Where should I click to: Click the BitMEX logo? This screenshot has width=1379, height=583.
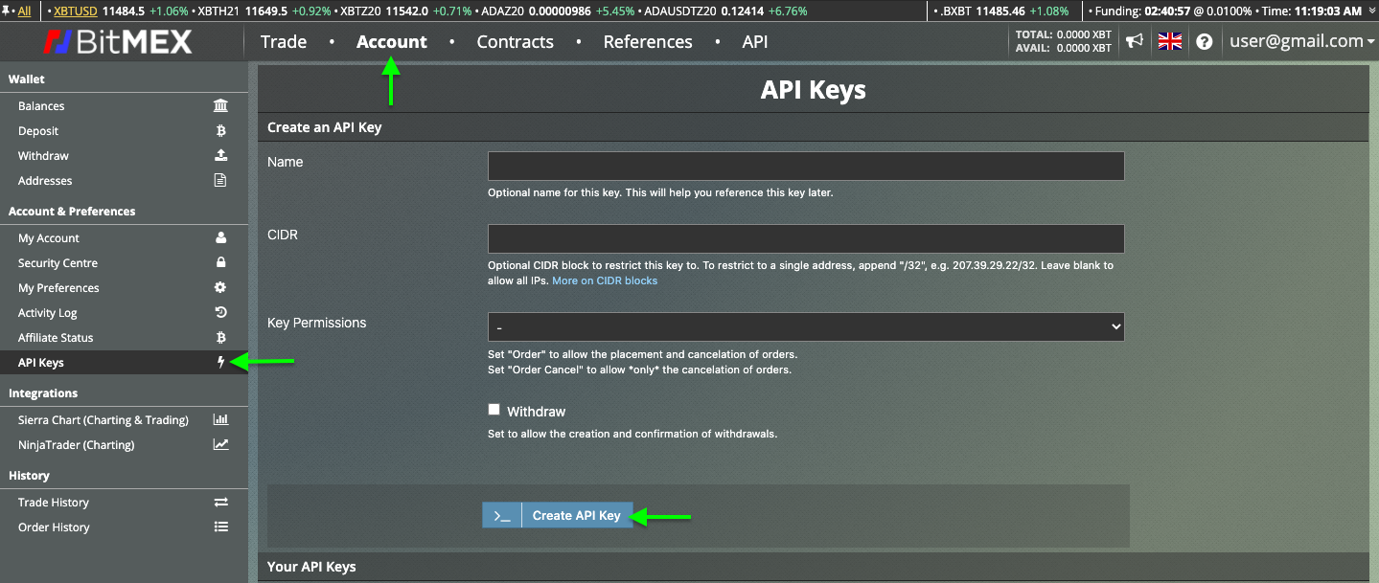tap(117, 42)
